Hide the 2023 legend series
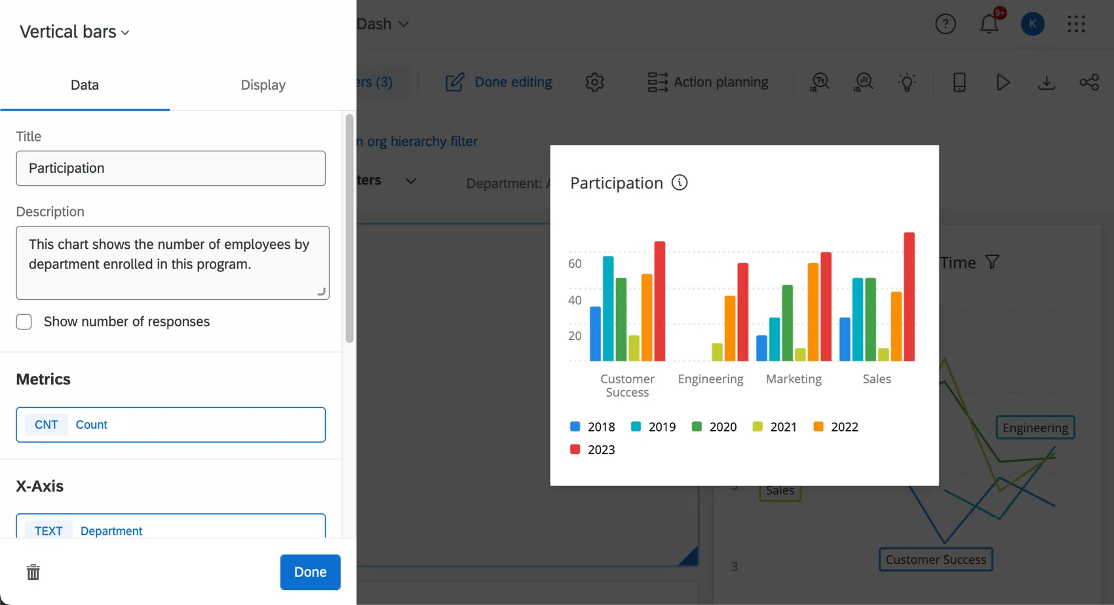Viewport: 1114px width, 605px height. [592, 449]
